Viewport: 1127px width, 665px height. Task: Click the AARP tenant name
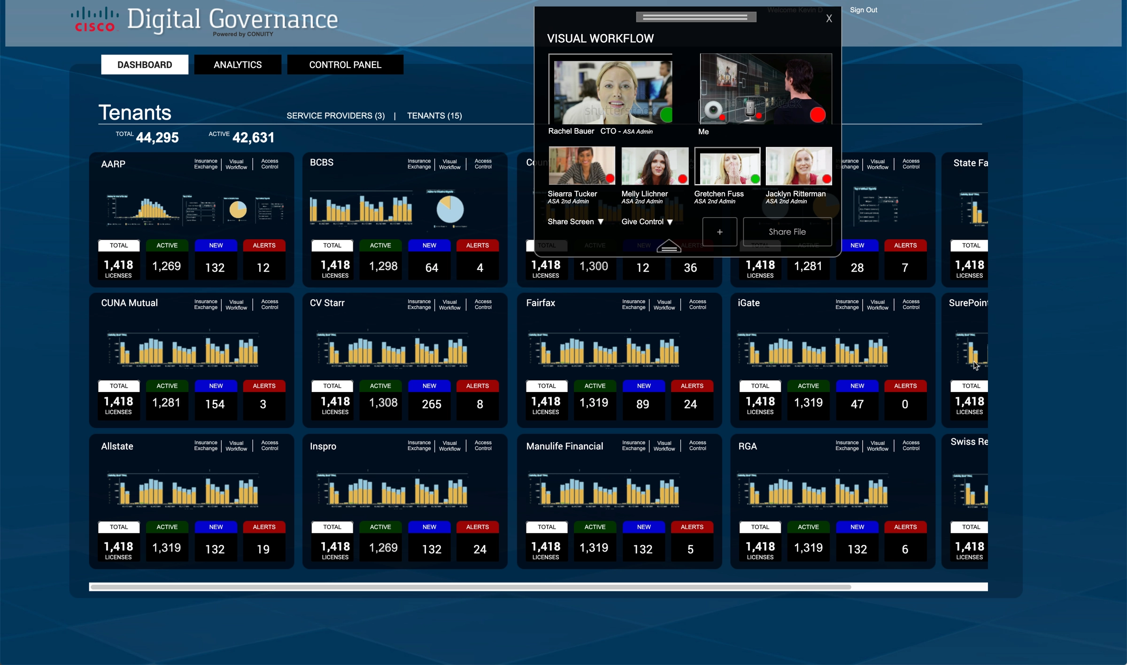click(113, 164)
